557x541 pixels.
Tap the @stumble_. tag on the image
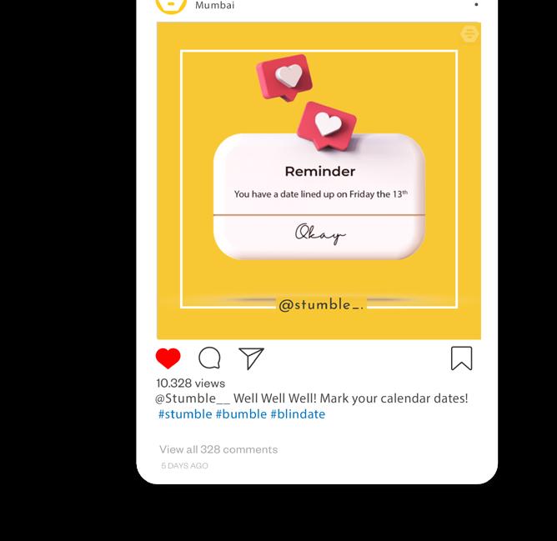(321, 305)
